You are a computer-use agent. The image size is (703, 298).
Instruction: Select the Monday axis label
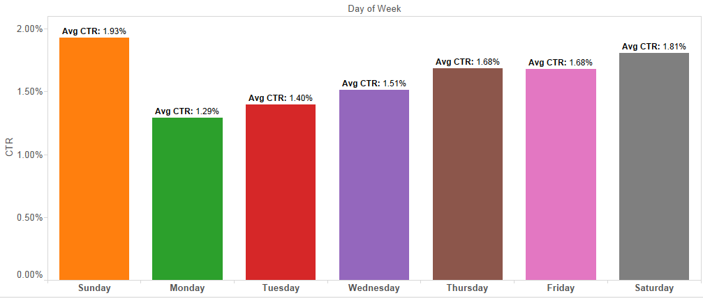(187, 288)
